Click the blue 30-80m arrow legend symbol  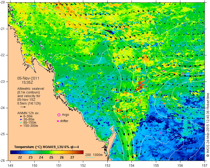coord(21,119)
